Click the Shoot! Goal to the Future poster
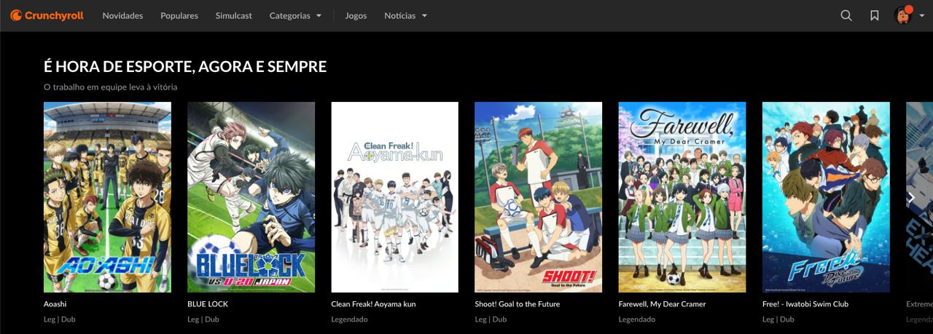Screen dimensions: 933x334 pyautogui.click(x=538, y=196)
